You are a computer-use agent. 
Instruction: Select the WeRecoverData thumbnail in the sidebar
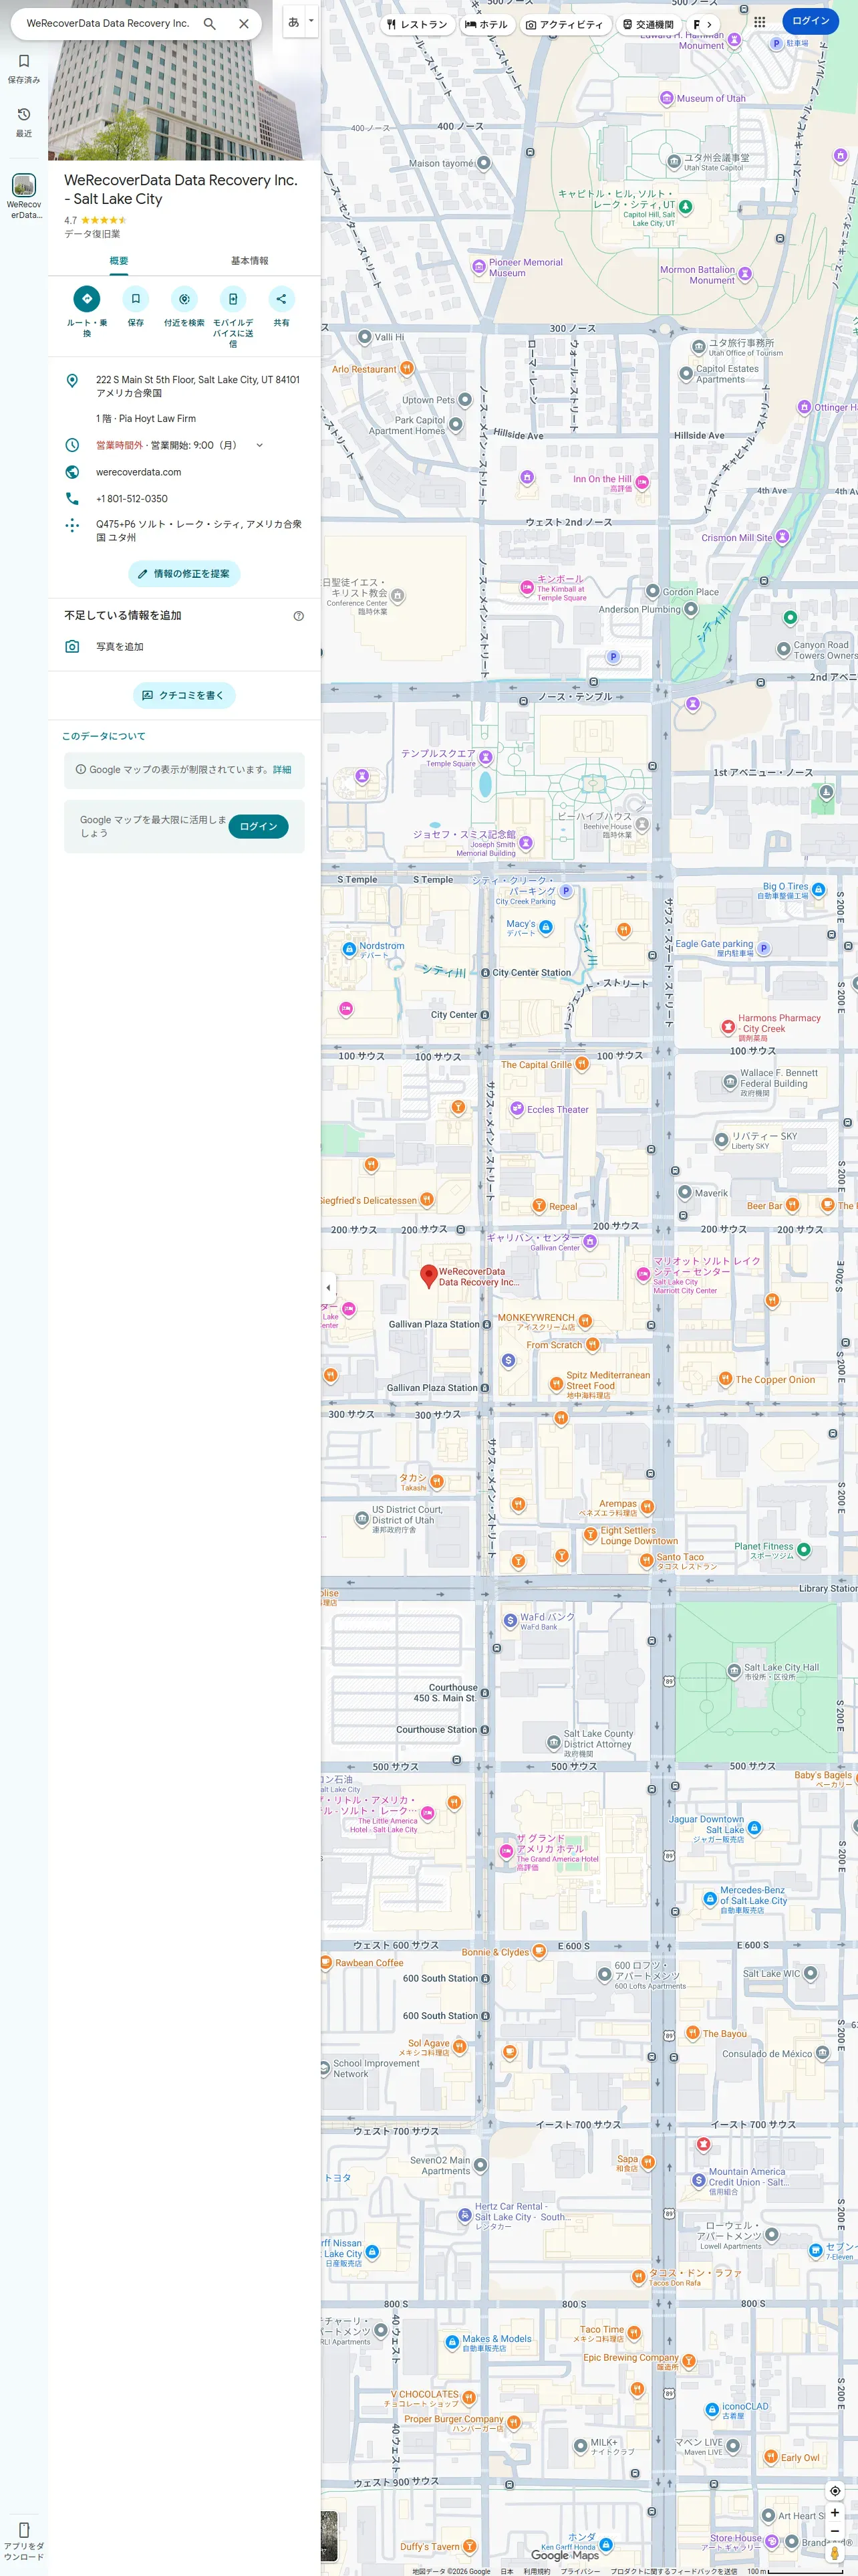point(24,185)
